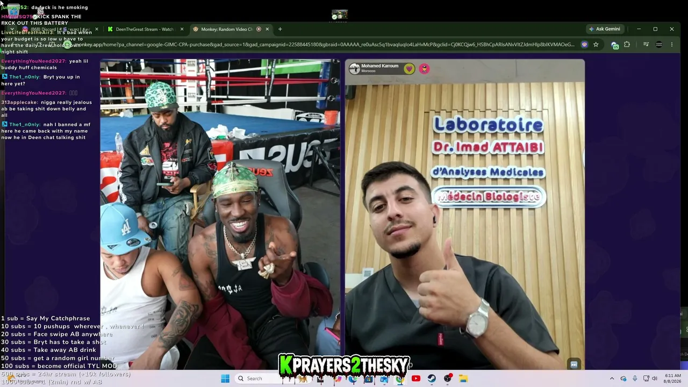Bookmark this page with the star icon
This screenshot has height=387, width=688.
click(596, 45)
